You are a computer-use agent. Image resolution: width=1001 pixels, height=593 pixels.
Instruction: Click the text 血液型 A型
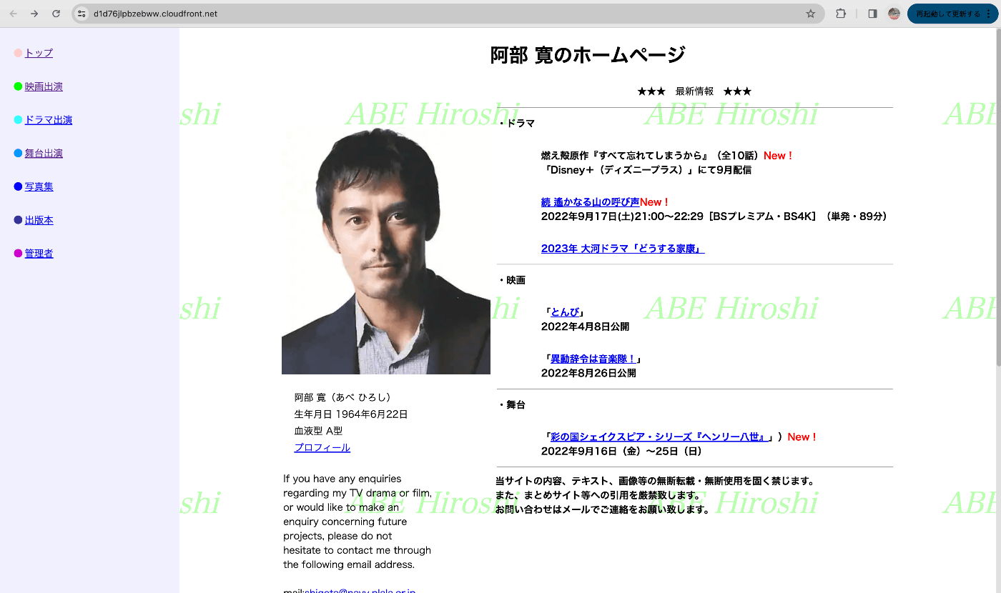click(x=319, y=431)
